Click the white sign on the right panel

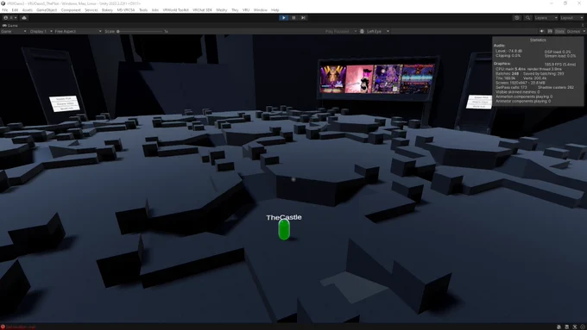coord(479,102)
